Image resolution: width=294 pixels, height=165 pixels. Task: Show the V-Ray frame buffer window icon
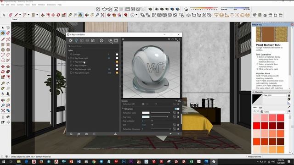[116, 41]
